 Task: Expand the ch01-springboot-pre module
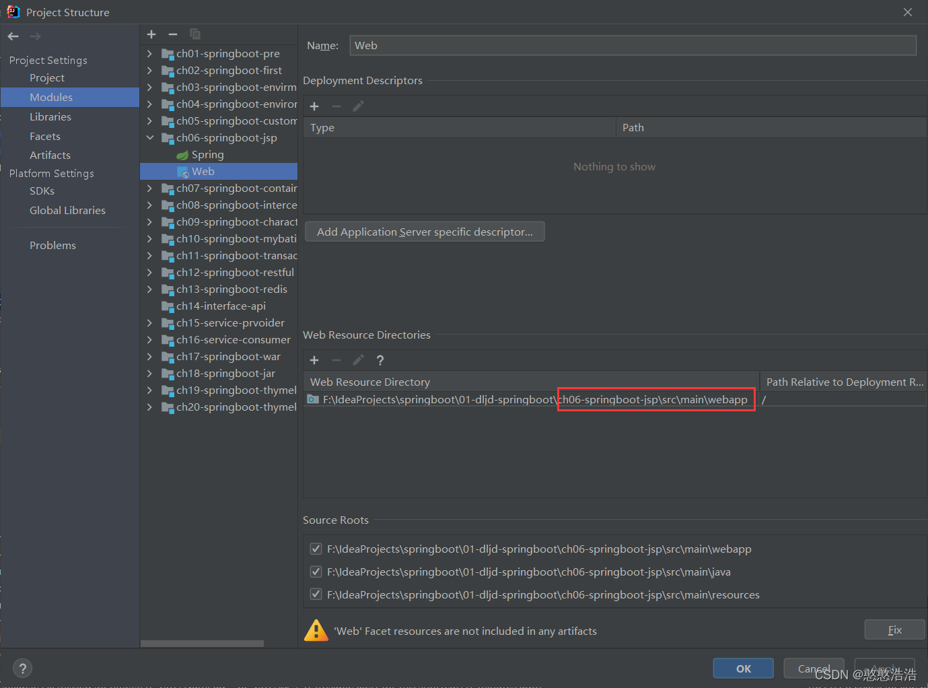[x=150, y=54]
